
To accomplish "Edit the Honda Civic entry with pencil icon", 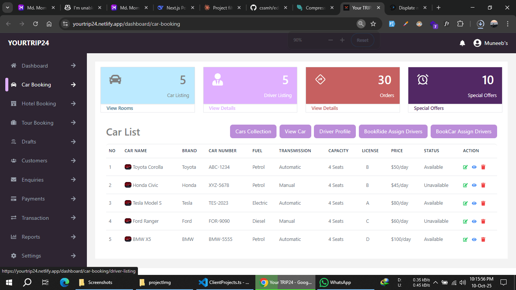I will 465,185.
